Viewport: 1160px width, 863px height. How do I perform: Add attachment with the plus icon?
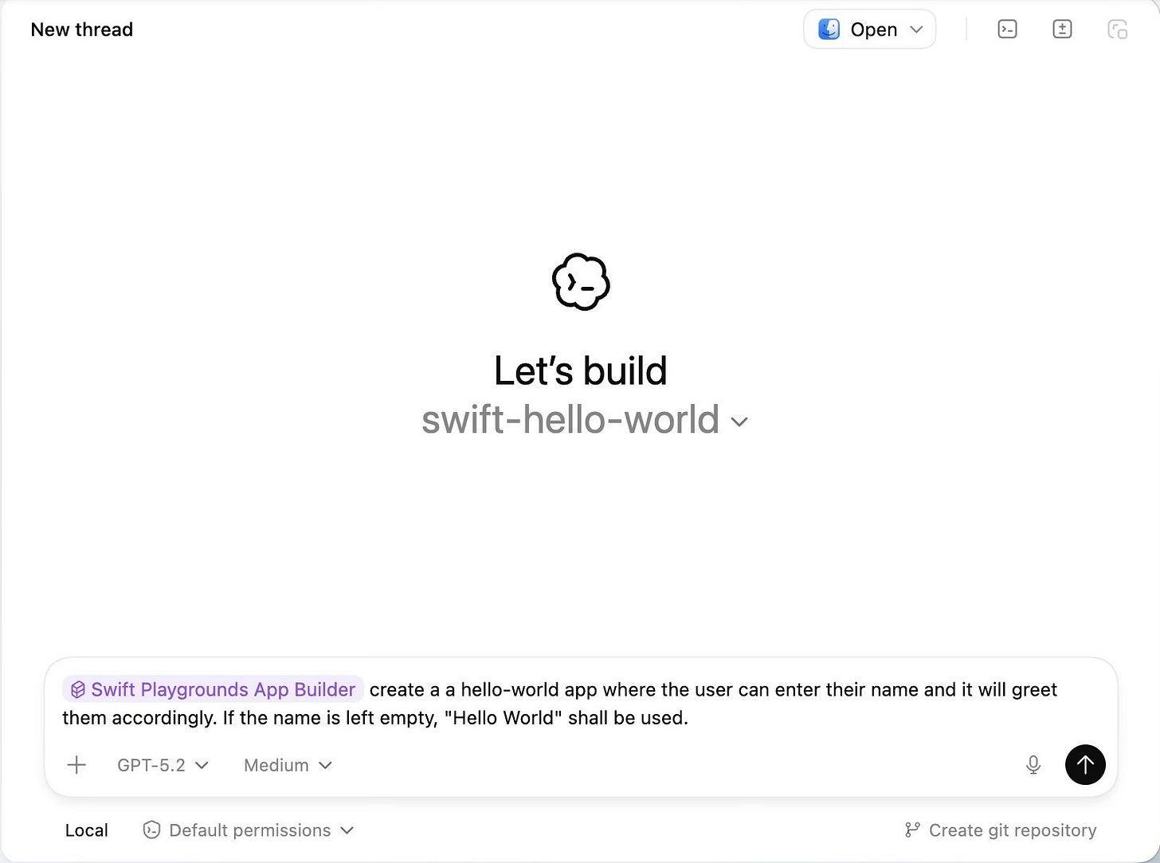point(76,765)
